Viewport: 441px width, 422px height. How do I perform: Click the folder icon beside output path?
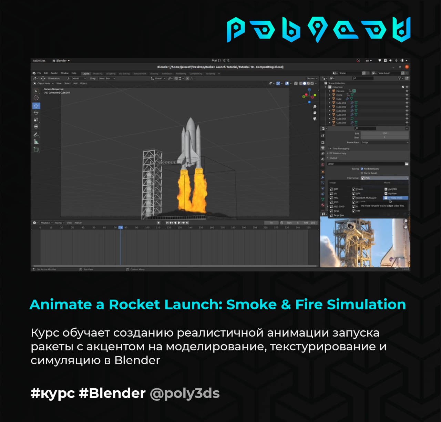coord(407,164)
